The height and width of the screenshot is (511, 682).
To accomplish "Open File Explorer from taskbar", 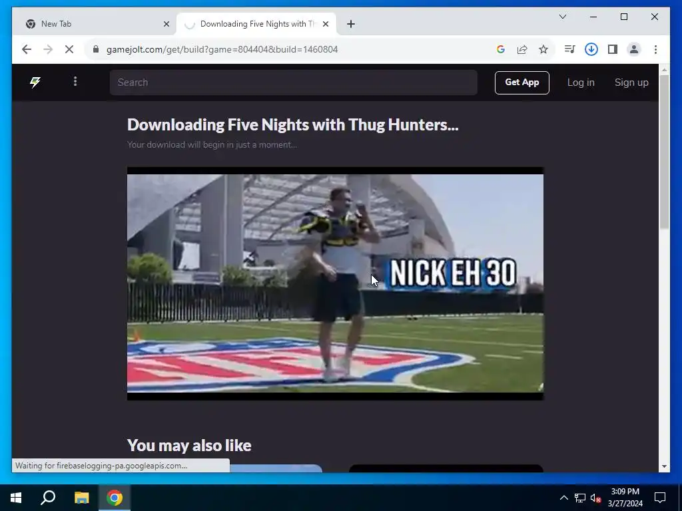I will (x=81, y=498).
